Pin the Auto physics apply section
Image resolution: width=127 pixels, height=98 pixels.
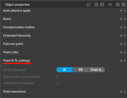pyautogui.click(x=121, y=11)
